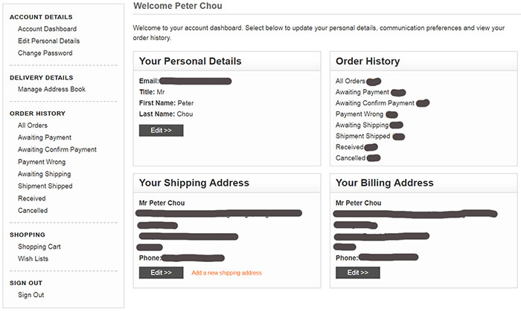Open Account Dashboard in the sidebar

(47, 29)
